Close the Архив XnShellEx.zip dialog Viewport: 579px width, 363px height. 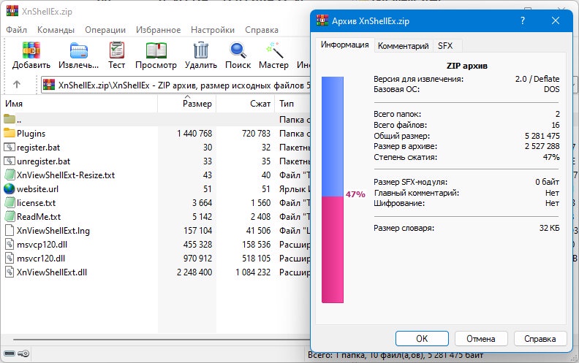point(556,20)
